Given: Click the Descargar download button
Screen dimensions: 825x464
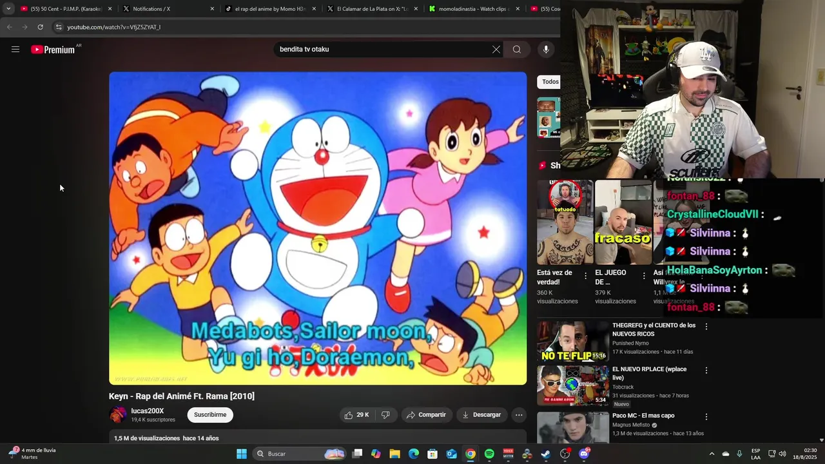Looking at the screenshot, I should point(481,415).
